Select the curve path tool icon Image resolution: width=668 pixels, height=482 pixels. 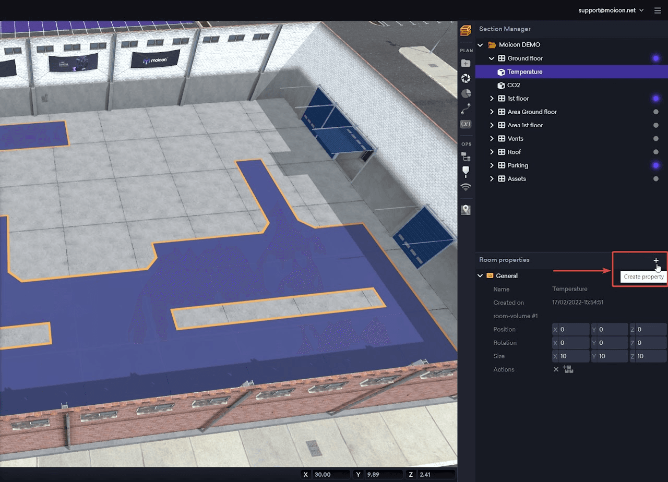pos(466,109)
